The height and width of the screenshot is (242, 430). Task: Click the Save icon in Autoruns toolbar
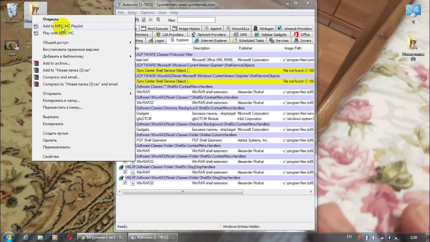click(x=143, y=20)
